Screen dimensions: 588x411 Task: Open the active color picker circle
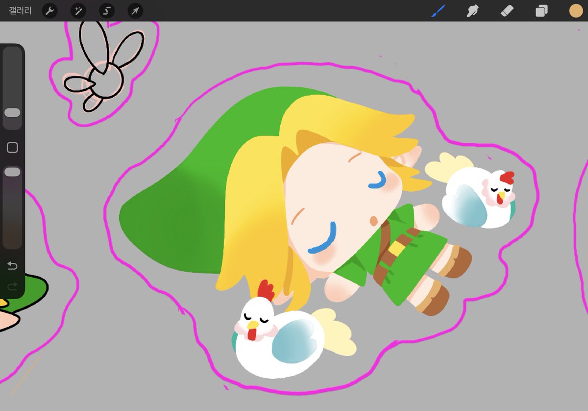pyautogui.click(x=576, y=10)
